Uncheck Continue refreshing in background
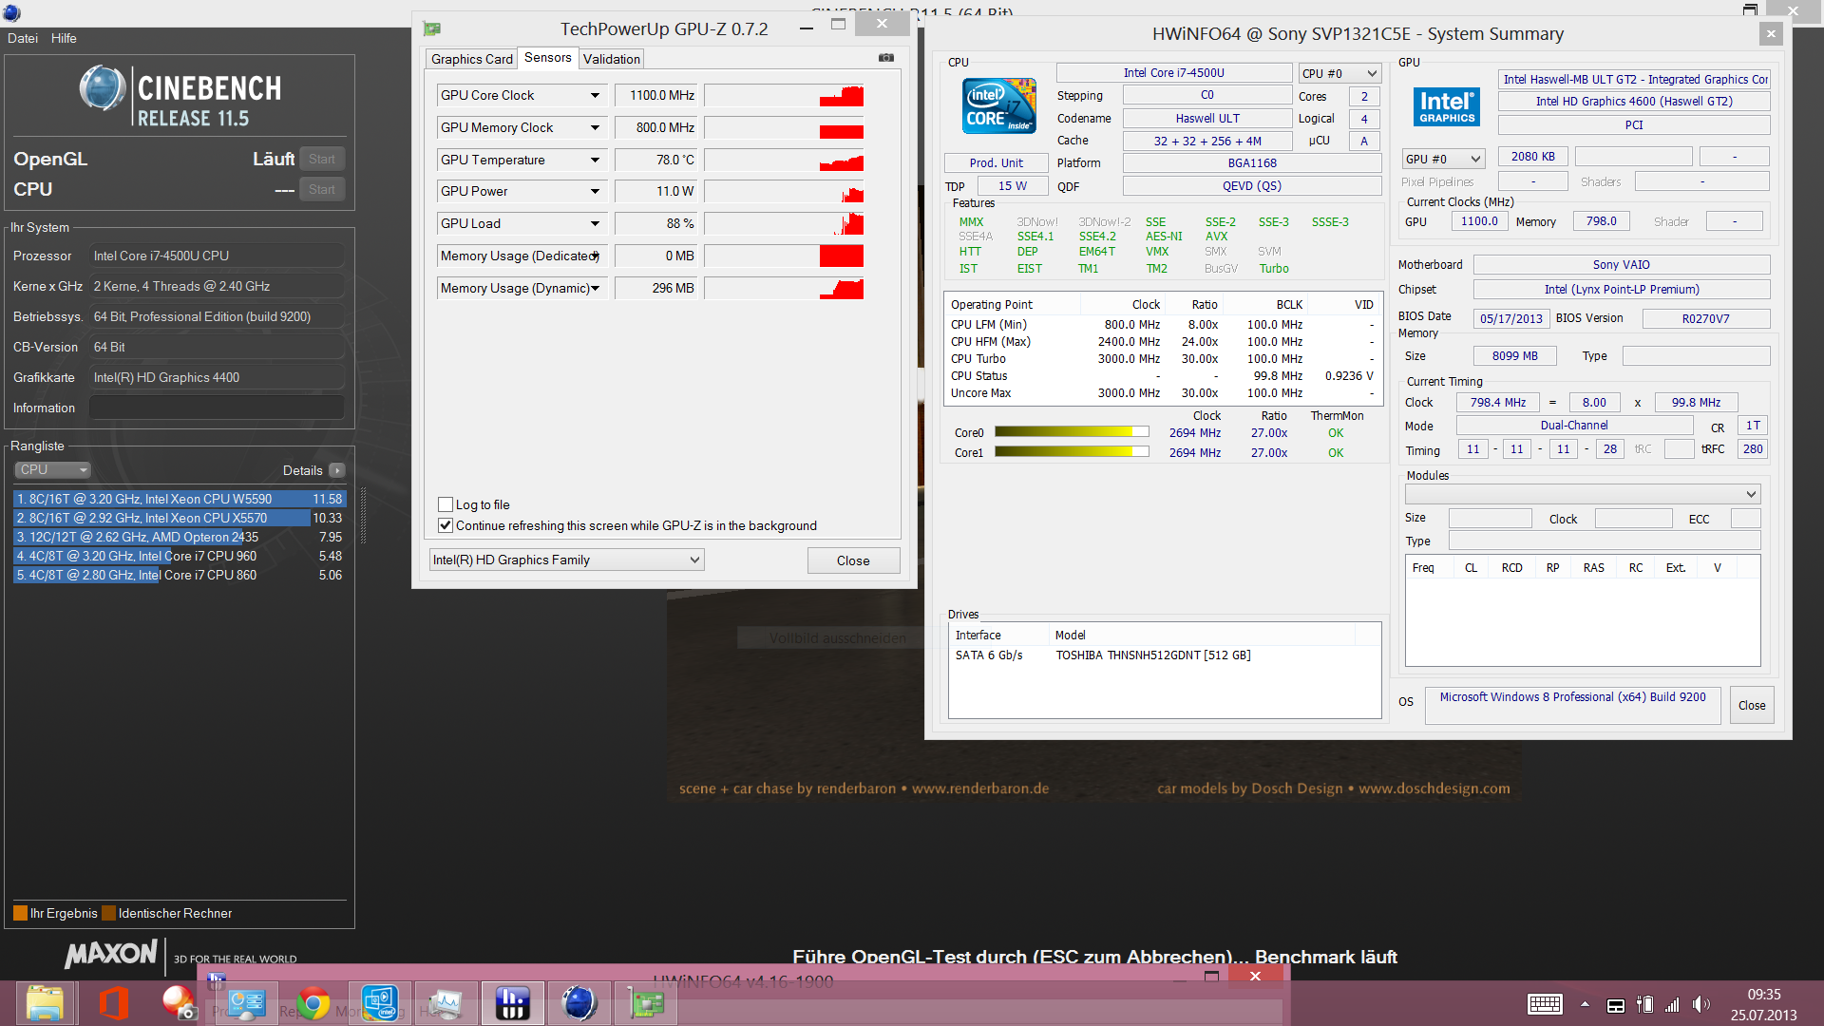 [x=445, y=525]
